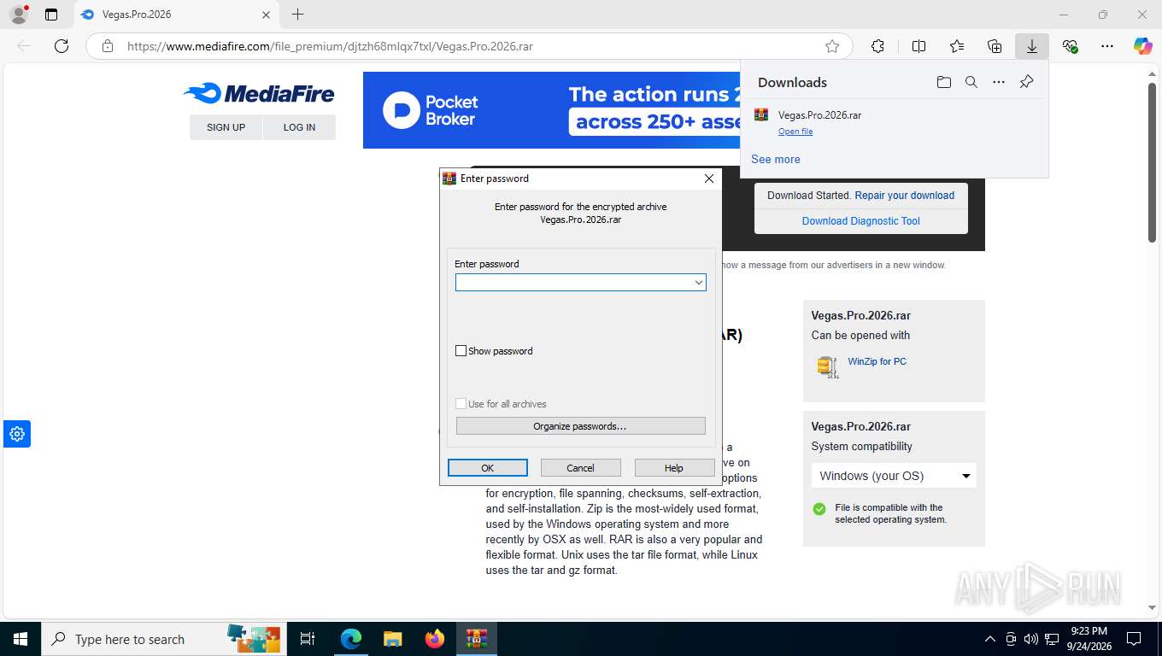View site information lock icon

[108, 46]
